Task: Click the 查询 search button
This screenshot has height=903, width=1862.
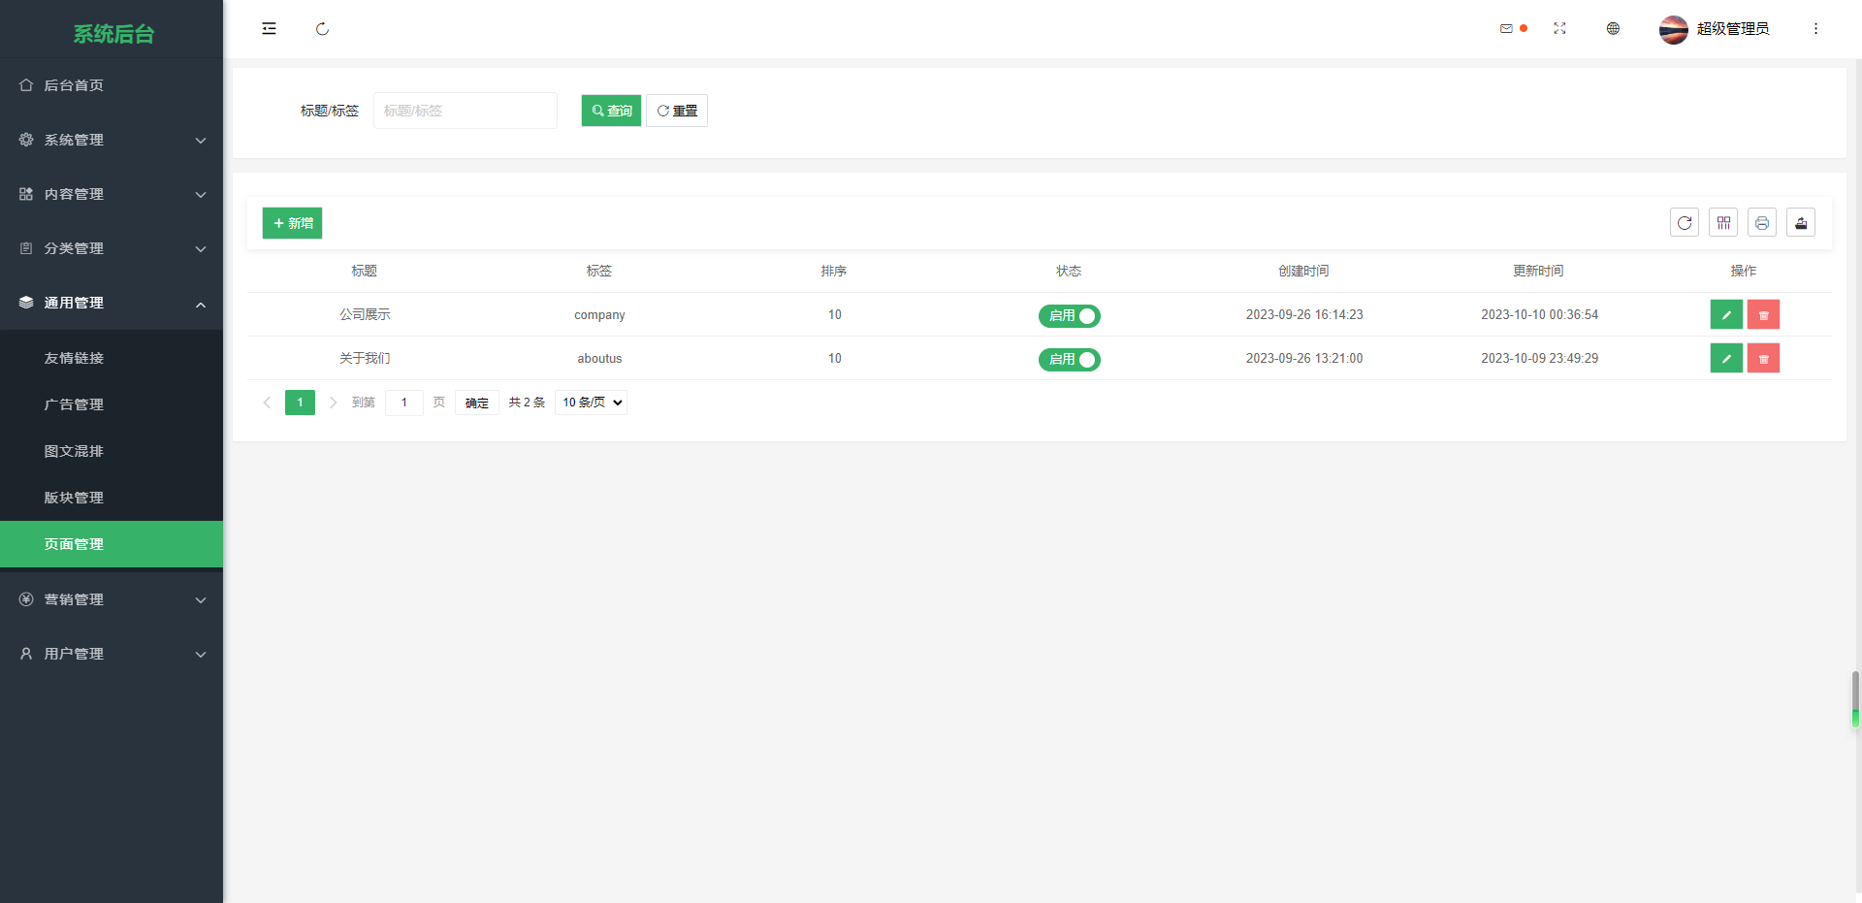Action: 611,111
